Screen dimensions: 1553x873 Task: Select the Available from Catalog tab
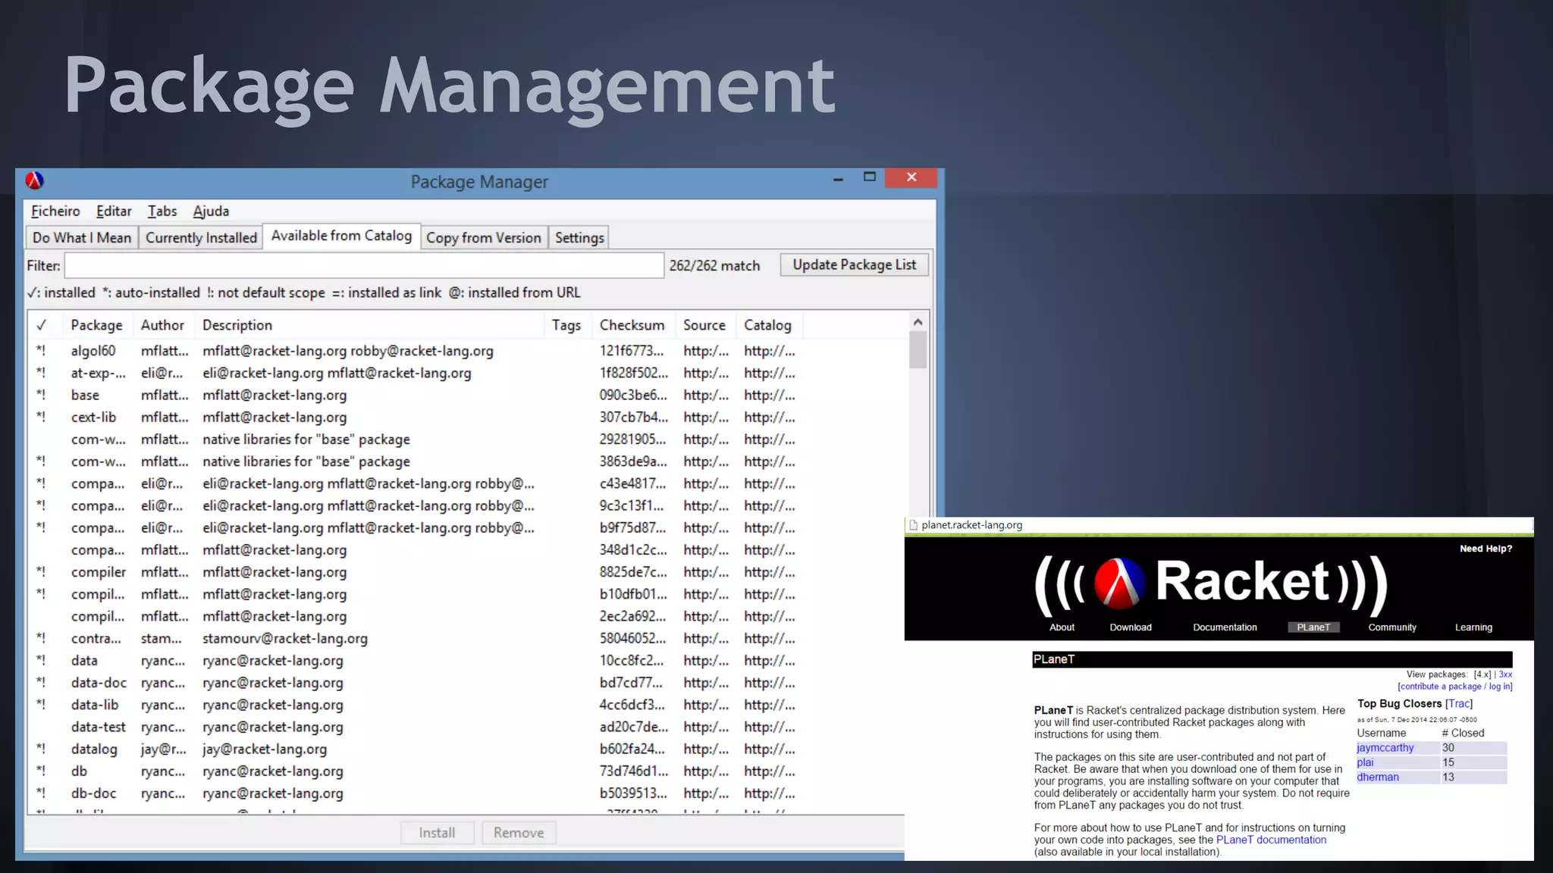click(341, 236)
